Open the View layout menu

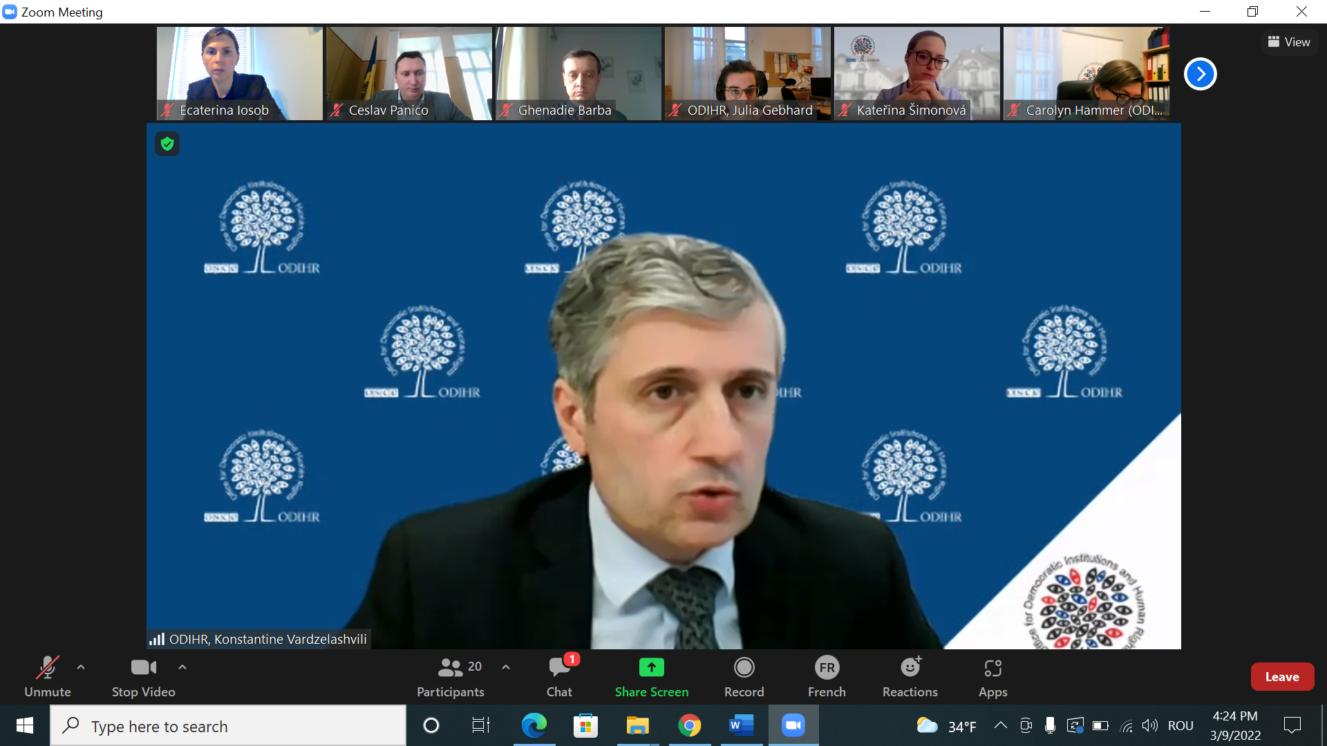[x=1289, y=42]
